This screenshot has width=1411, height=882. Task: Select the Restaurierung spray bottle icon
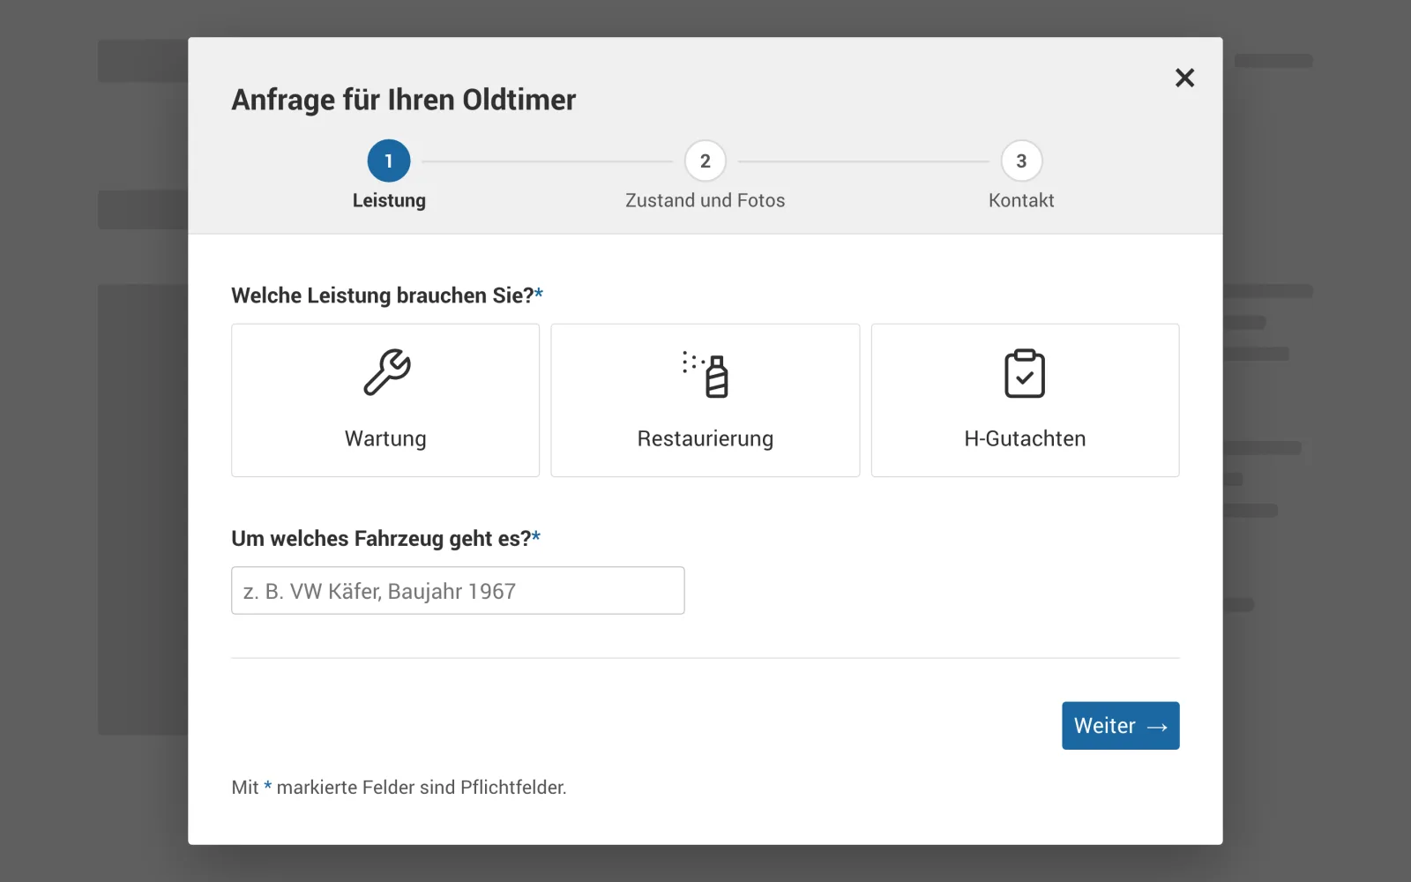pos(705,374)
